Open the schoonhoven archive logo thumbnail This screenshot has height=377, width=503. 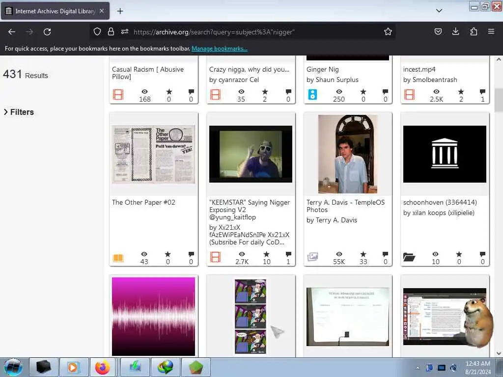click(445, 154)
